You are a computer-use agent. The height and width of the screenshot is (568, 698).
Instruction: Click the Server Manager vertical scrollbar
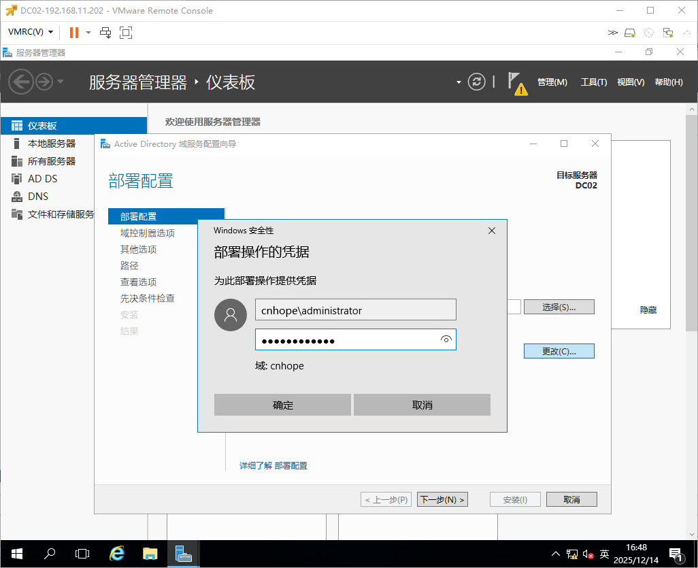pyautogui.click(x=692, y=224)
